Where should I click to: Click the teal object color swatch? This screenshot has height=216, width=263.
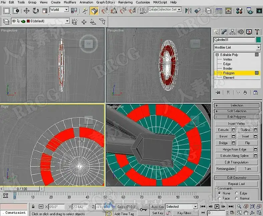(x=258, y=40)
